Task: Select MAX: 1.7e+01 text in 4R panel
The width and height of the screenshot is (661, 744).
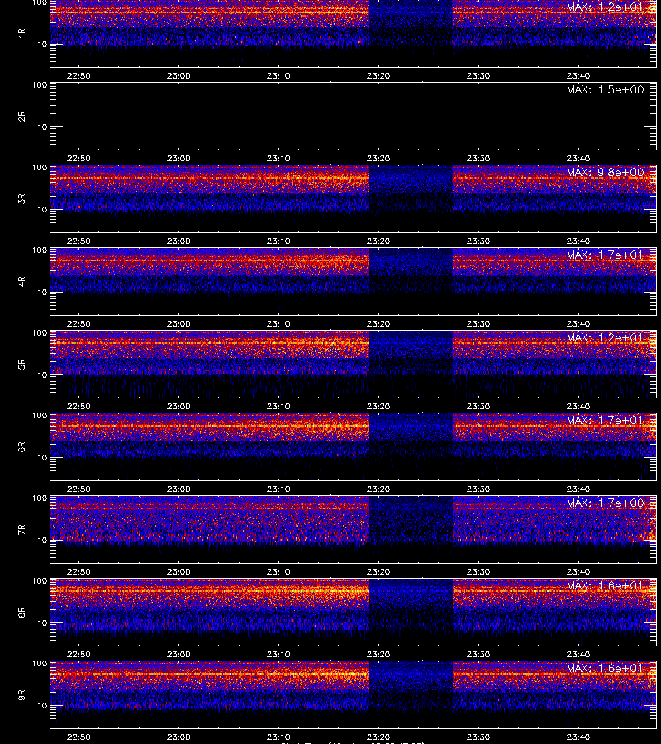Action: [x=605, y=255]
